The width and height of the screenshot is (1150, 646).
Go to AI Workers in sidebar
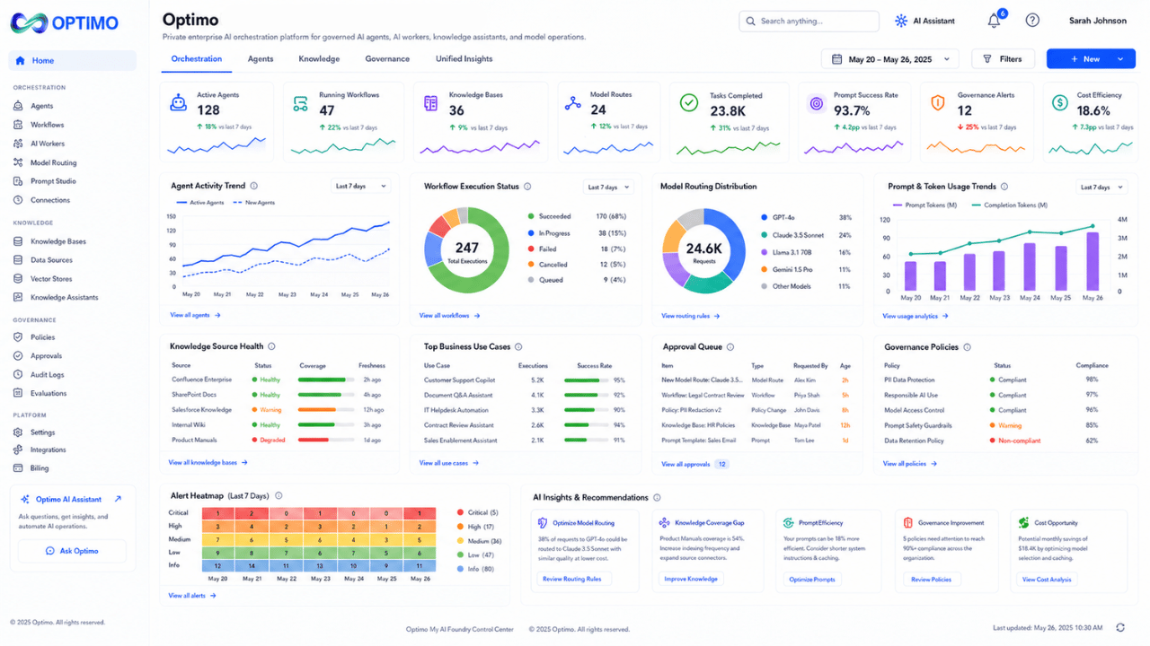pos(47,144)
